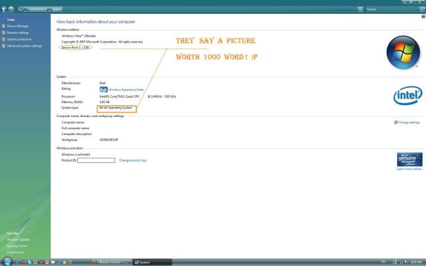Image resolution: width=426 pixels, height=266 pixels.
Task: Click the volume speaker tray icon
Action: coord(406,262)
